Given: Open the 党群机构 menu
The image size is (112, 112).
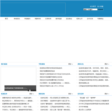Looking at the screenshot, I should pyautogui.click(x=38, y=19).
